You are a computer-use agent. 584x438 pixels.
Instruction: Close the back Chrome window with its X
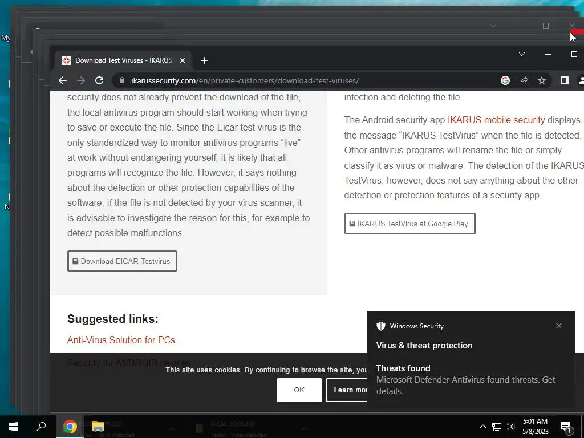571,26
